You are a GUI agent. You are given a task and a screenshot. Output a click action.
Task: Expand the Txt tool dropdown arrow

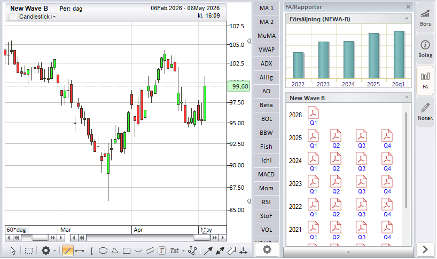(x=183, y=250)
